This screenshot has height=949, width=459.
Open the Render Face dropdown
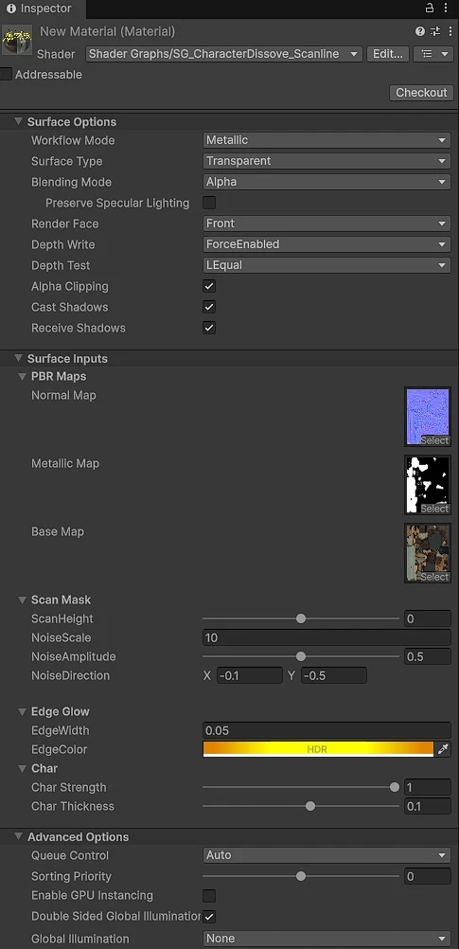tap(327, 224)
